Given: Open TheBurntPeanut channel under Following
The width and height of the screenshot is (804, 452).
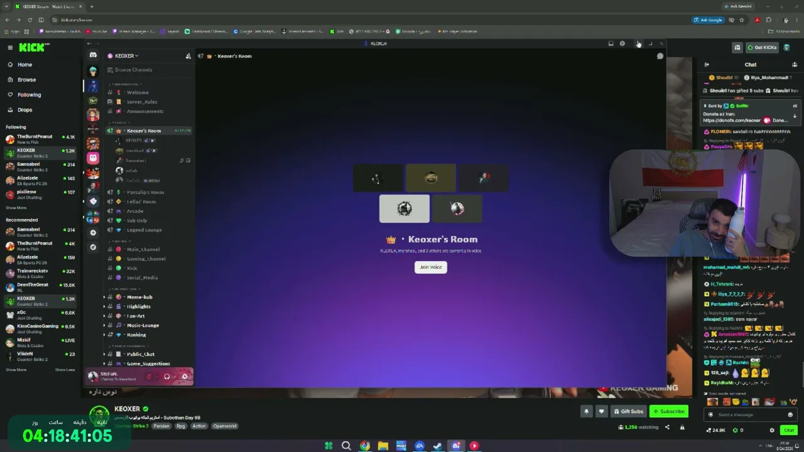Looking at the screenshot, I should coord(40,139).
